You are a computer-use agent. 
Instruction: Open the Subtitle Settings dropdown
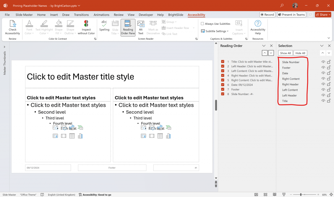click(215, 31)
